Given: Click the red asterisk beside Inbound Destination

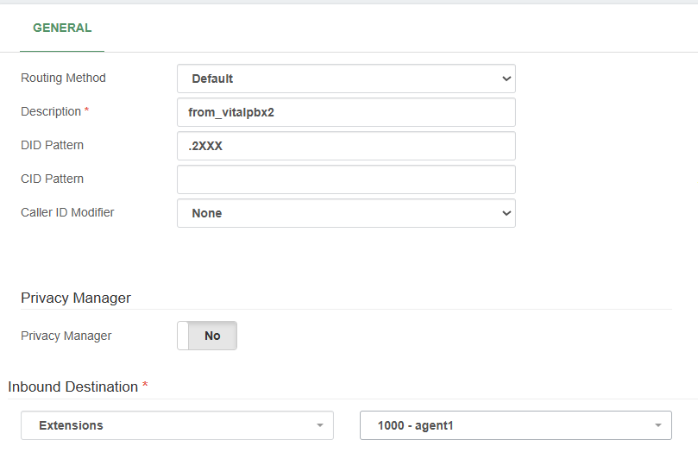Looking at the screenshot, I should pos(145,386).
